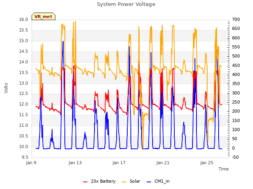The width and height of the screenshot is (253, 189).
Task: Click the orange Solar legend swatch
Action: (x=124, y=182)
